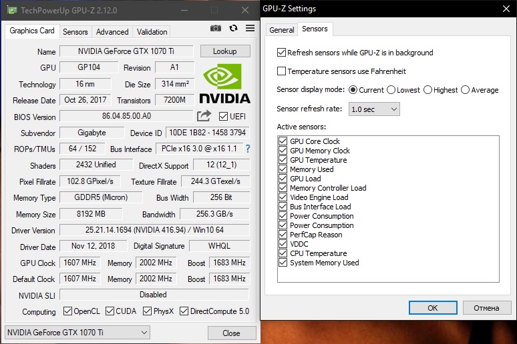Uncheck the GPU Memory Clock sensor
Viewport: 517px width, 344px height.
283,151
